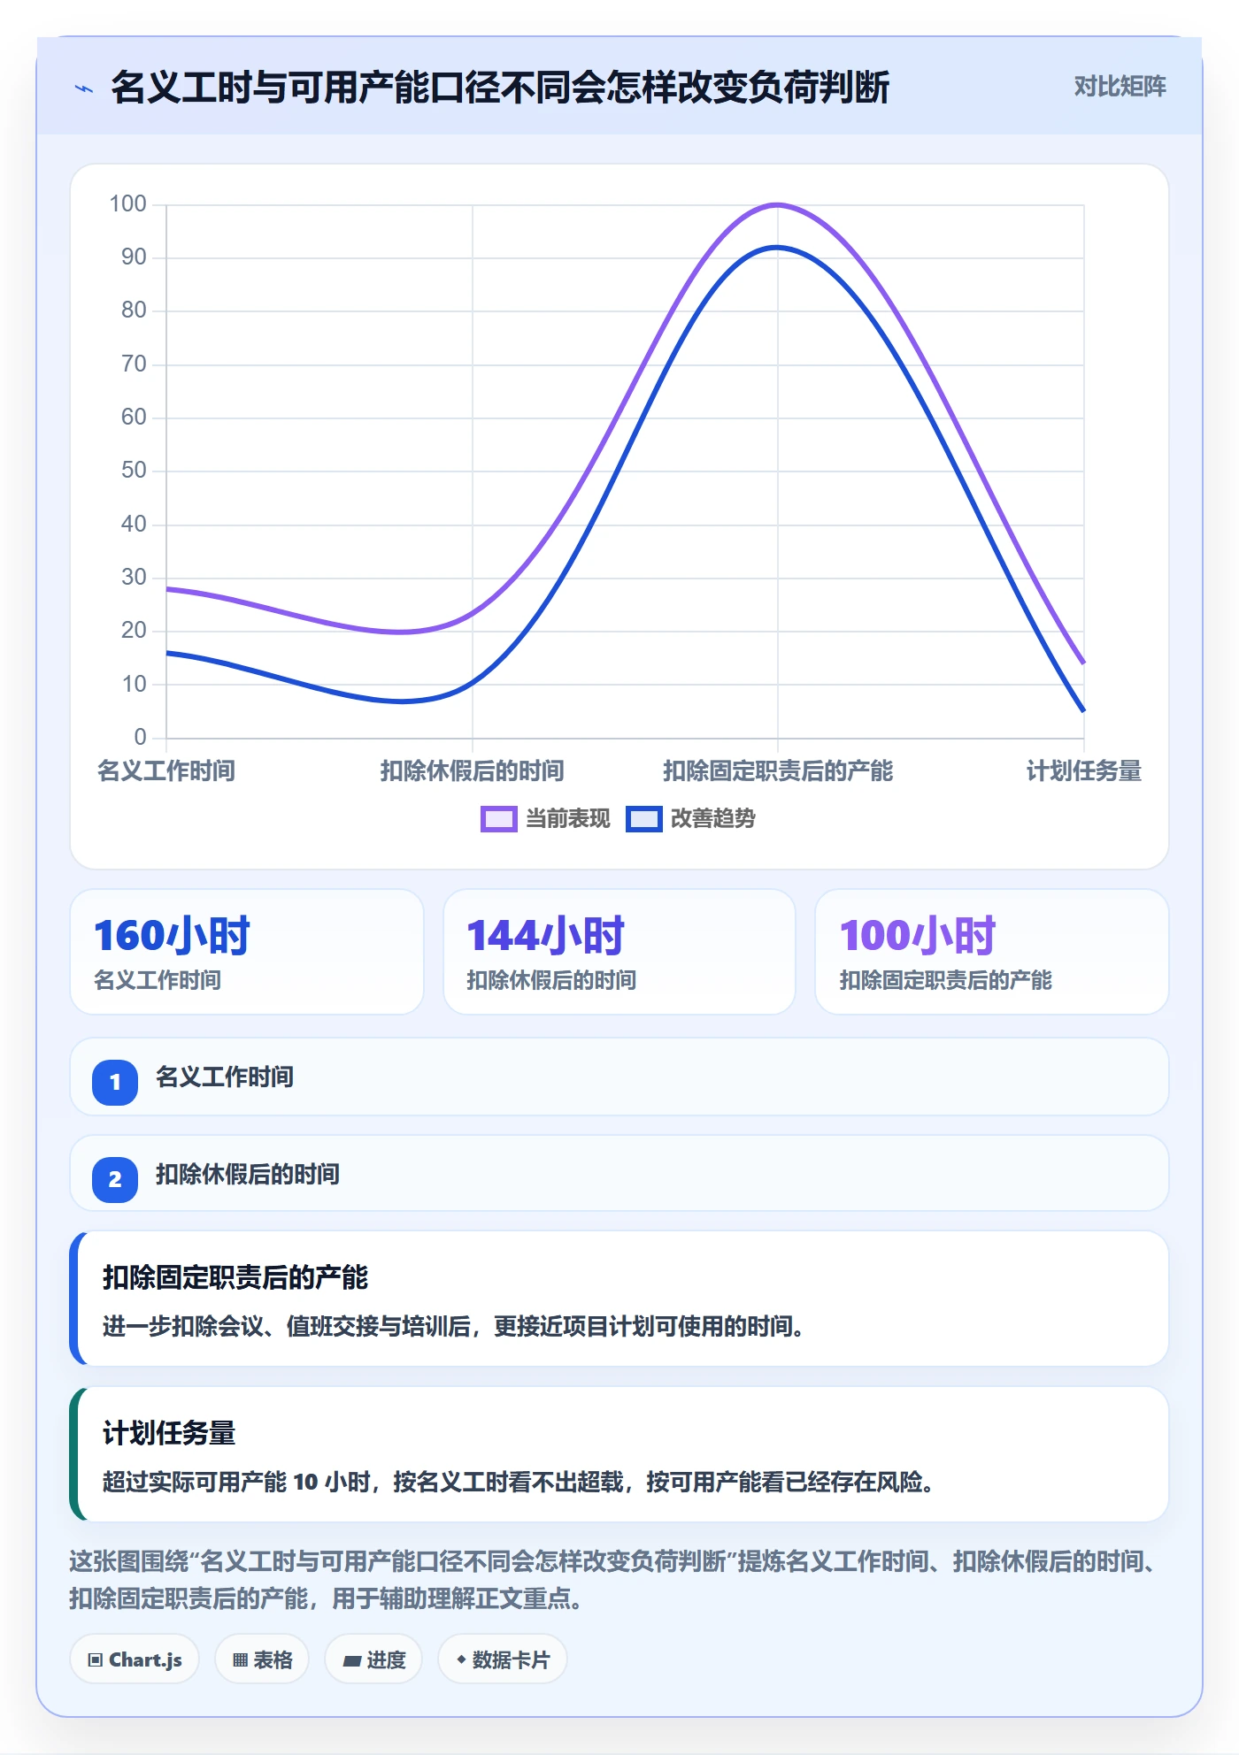
Task: Click the 扣除固定职责后的产能 card heading
Action: click(x=235, y=1277)
